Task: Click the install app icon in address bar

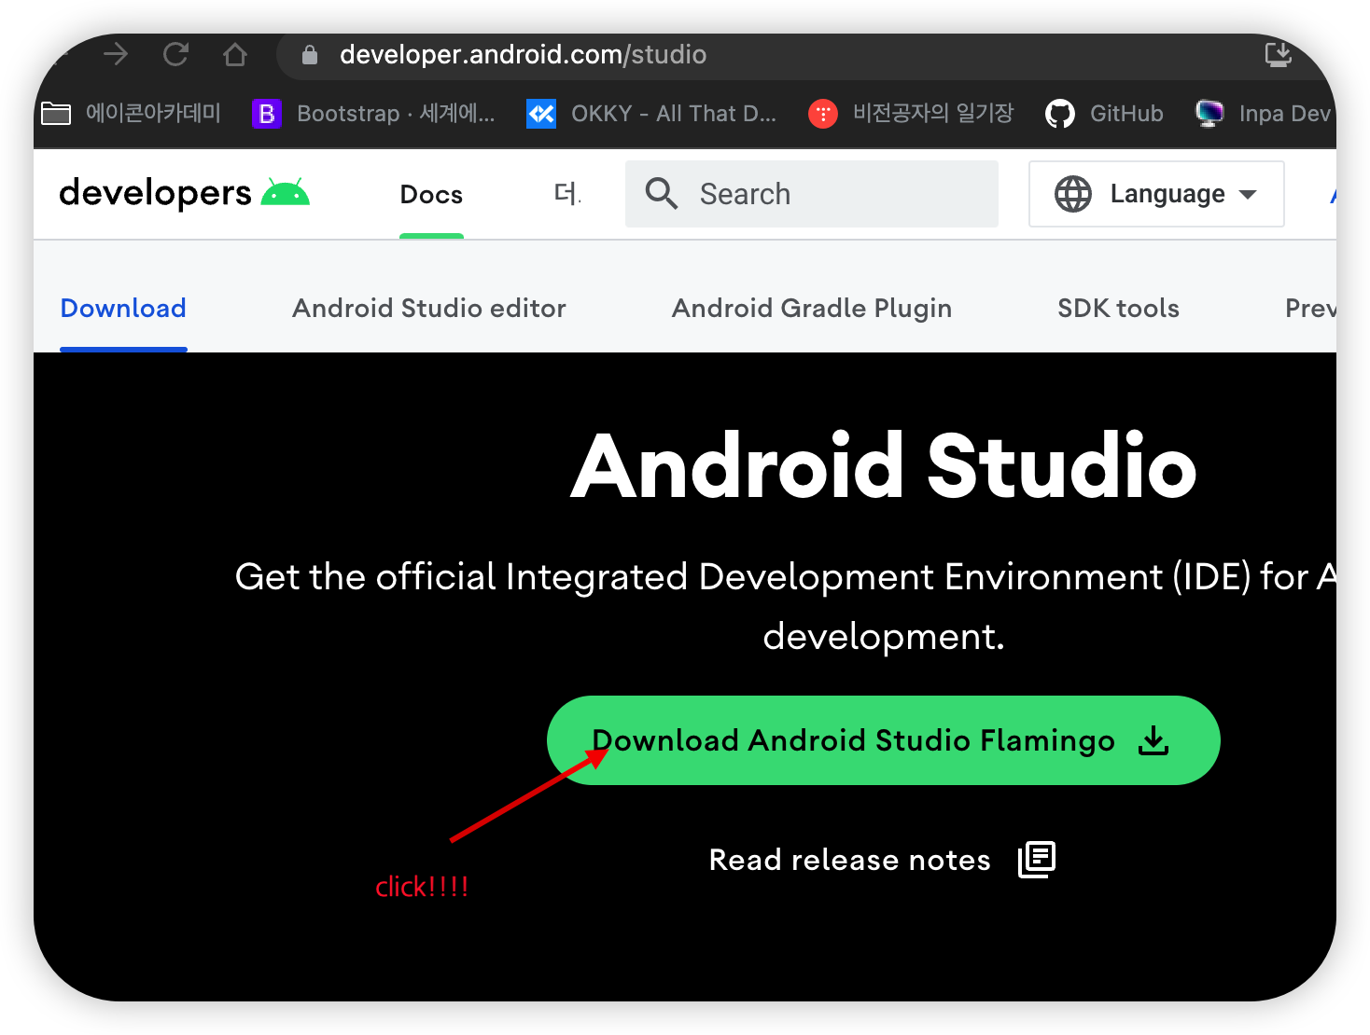Action: [x=1278, y=55]
